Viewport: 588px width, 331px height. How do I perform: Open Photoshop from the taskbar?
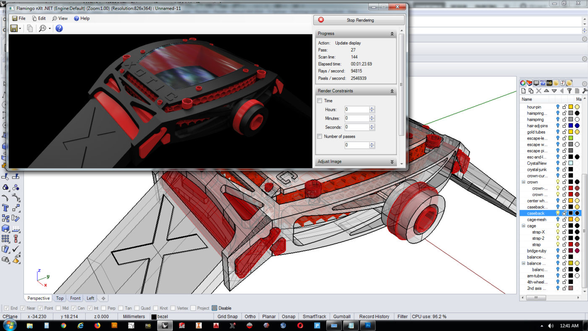click(368, 325)
